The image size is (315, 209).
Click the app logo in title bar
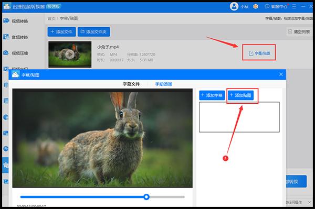click(7, 6)
